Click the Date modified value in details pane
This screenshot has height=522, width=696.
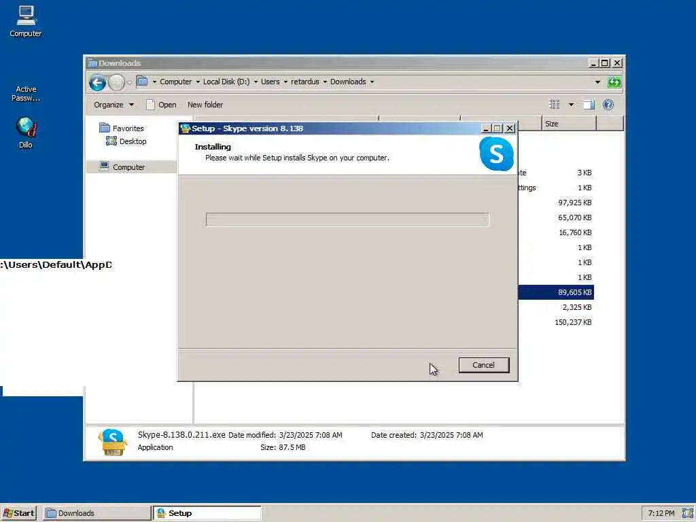point(311,435)
